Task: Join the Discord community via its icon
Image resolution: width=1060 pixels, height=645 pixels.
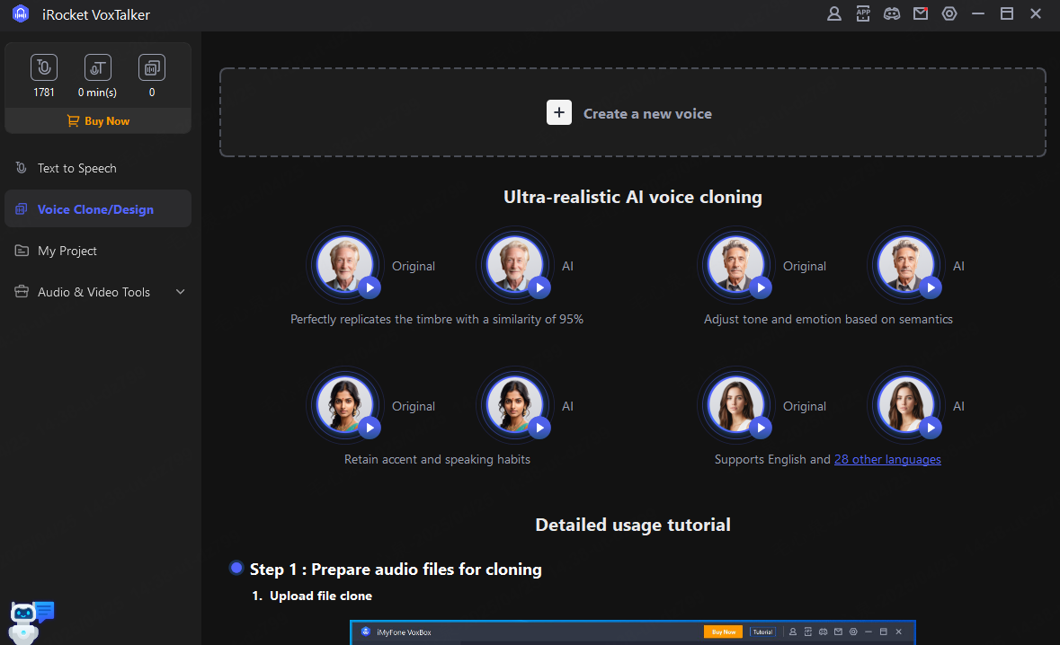Action: (x=892, y=13)
